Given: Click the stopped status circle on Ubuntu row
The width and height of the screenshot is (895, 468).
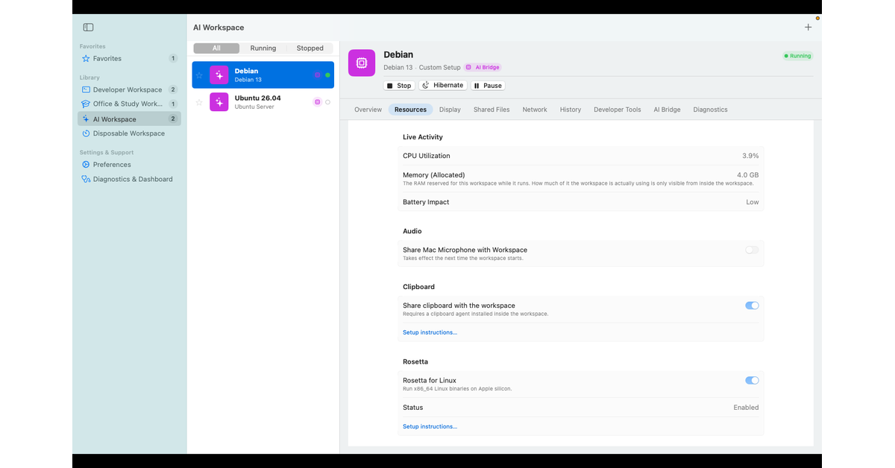Looking at the screenshot, I should pos(327,102).
